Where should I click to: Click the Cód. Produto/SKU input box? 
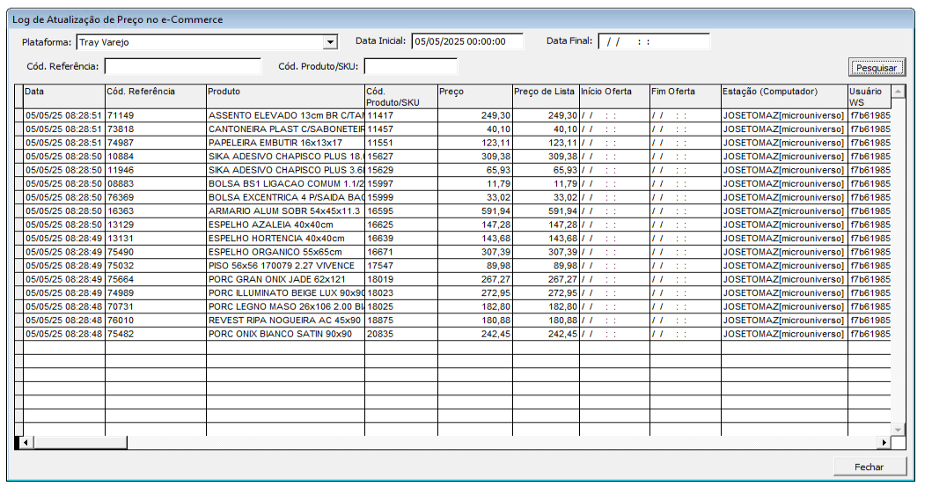point(411,66)
